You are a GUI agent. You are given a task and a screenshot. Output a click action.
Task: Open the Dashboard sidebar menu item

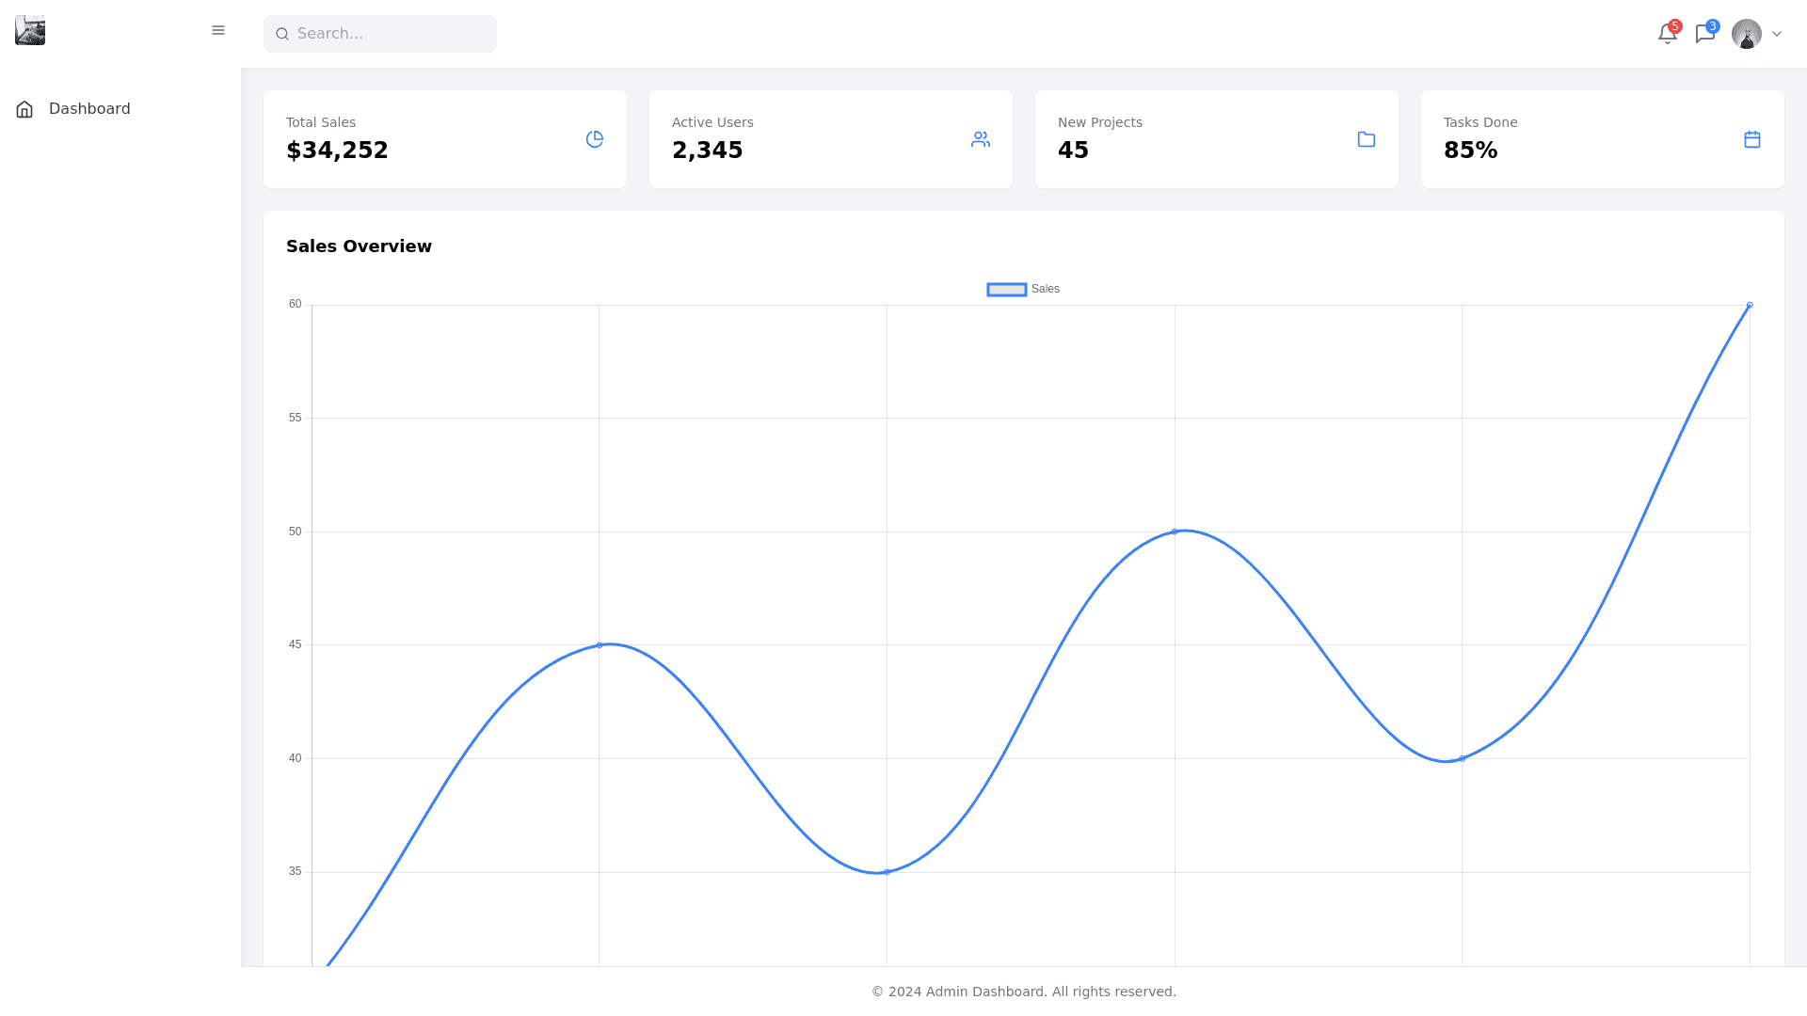[x=89, y=109]
